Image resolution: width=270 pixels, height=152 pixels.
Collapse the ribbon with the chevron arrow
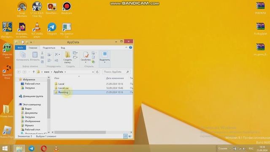(x=126, y=47)
